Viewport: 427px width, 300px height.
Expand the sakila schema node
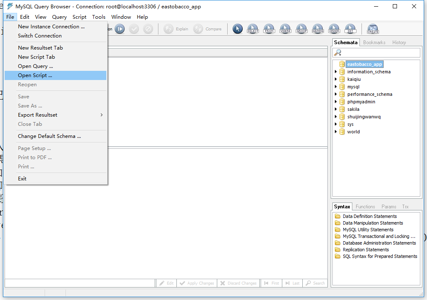(336, 109)
